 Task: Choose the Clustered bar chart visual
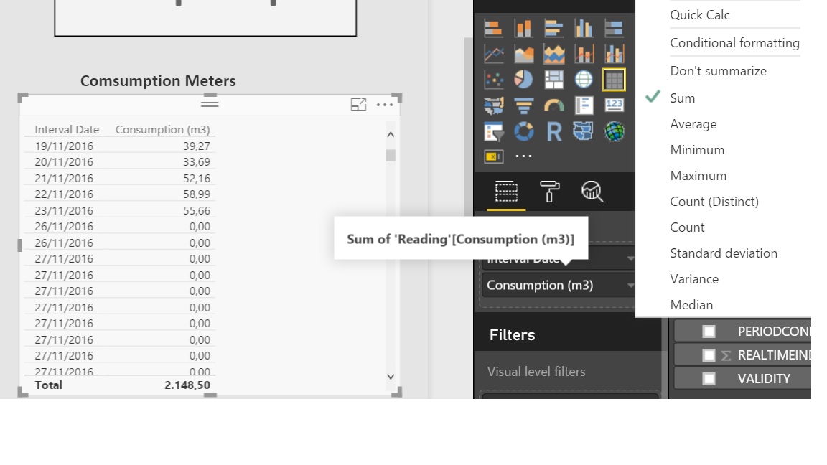coord(553,28)
